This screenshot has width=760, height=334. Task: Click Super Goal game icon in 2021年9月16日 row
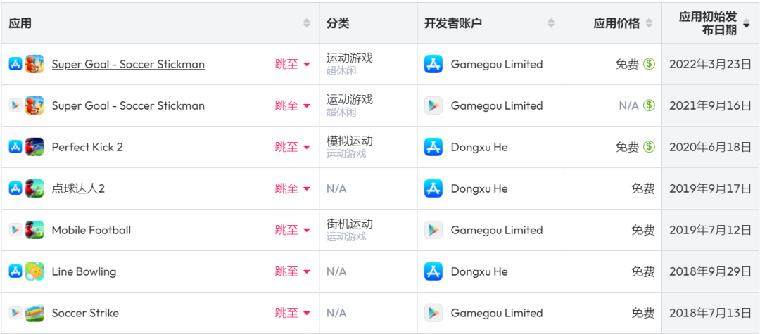click(34, 105)
